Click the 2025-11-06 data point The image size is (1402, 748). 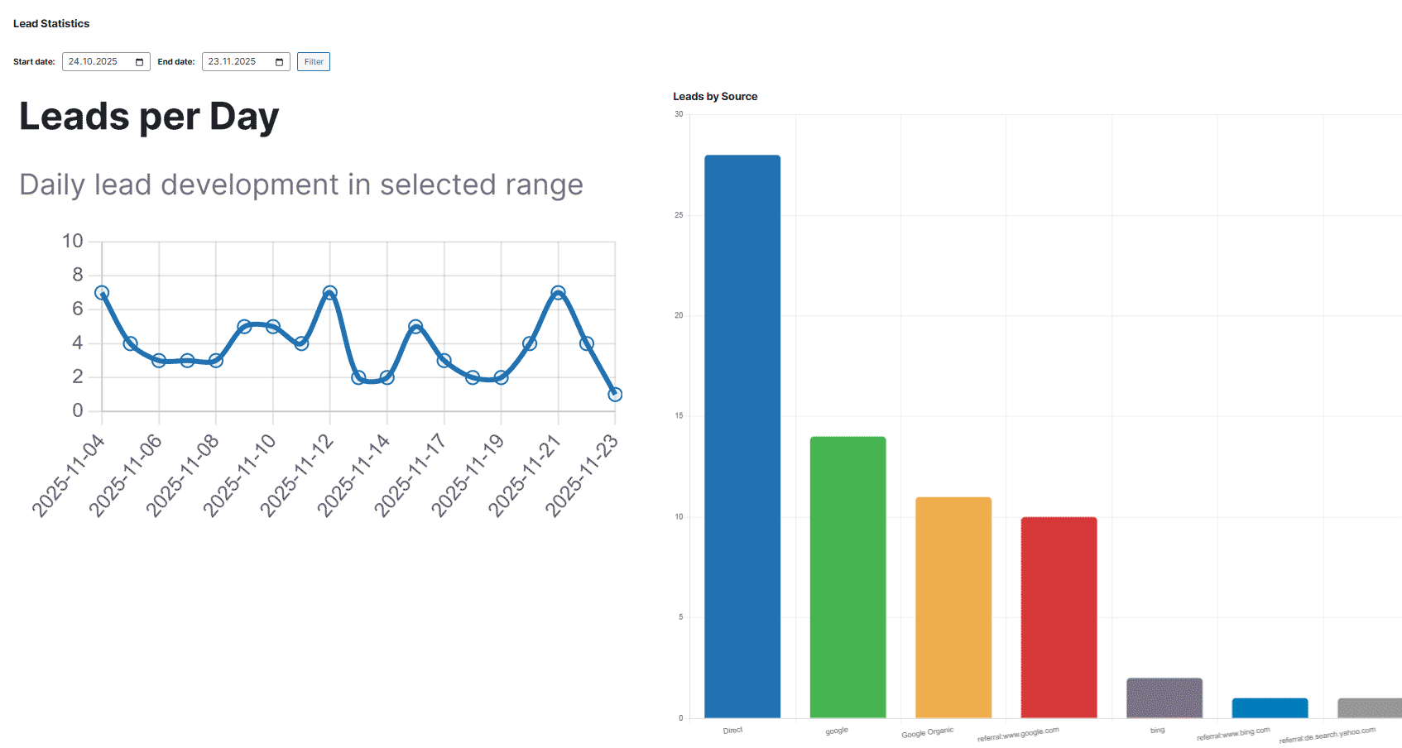pyautogui.click(x=159, y=361)
